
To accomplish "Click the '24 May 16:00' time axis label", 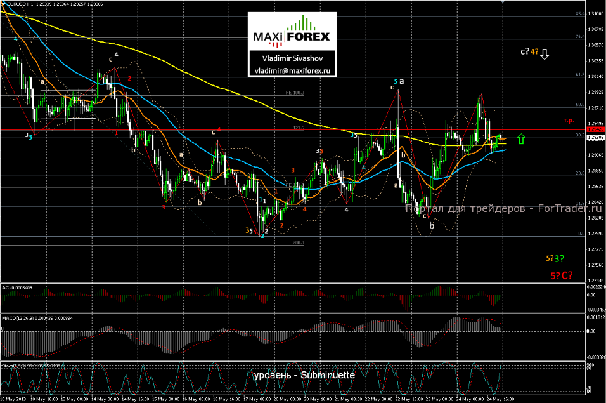I will pos(501,399).
